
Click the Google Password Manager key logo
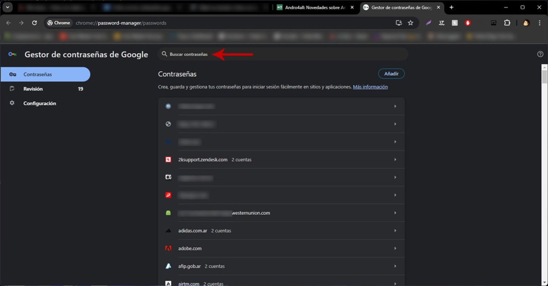click(12, 54)
